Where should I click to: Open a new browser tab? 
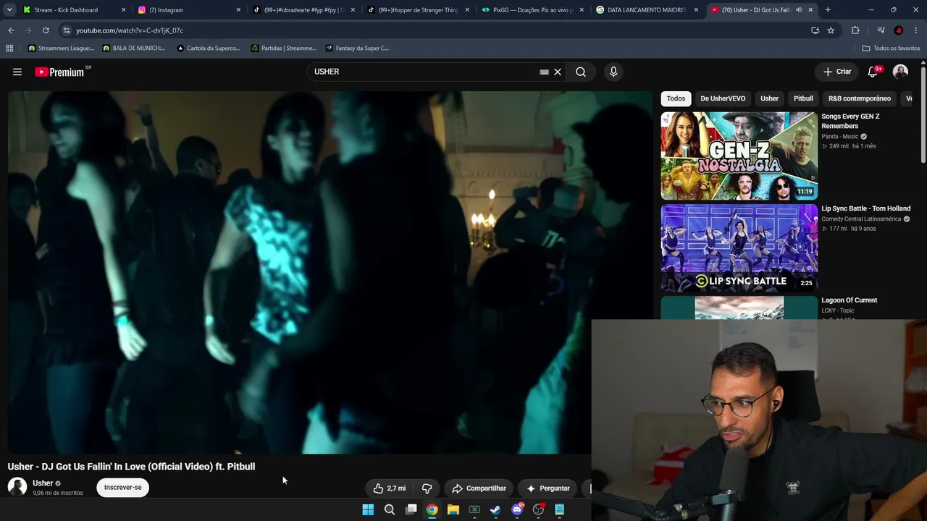coord(828,10)
